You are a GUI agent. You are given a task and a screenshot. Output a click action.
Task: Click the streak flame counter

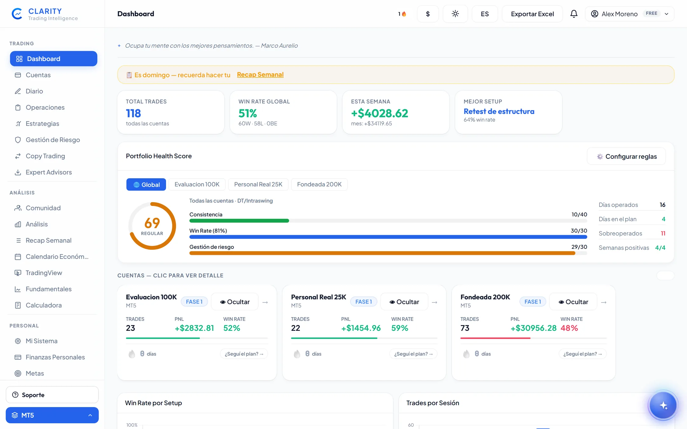[402, 14]
